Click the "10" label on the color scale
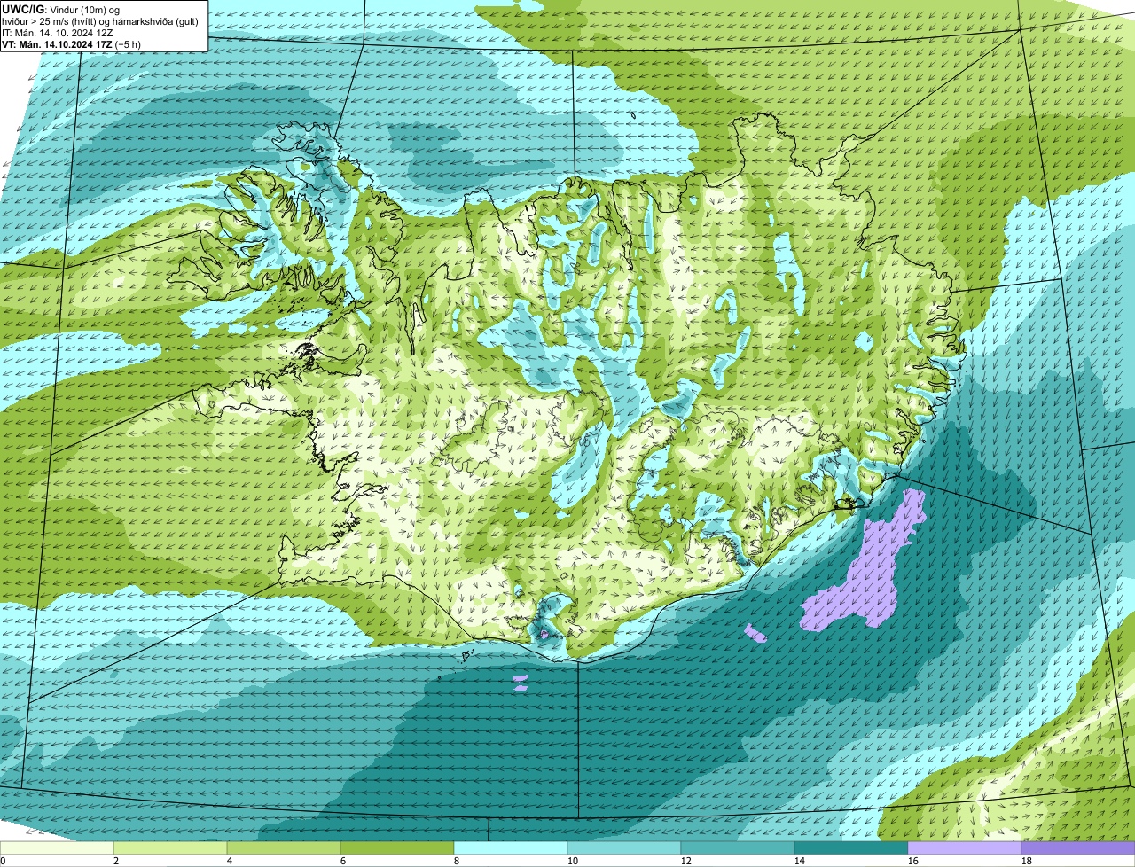The height and width of the screenshot is (867, 1135). pos(573,861)
